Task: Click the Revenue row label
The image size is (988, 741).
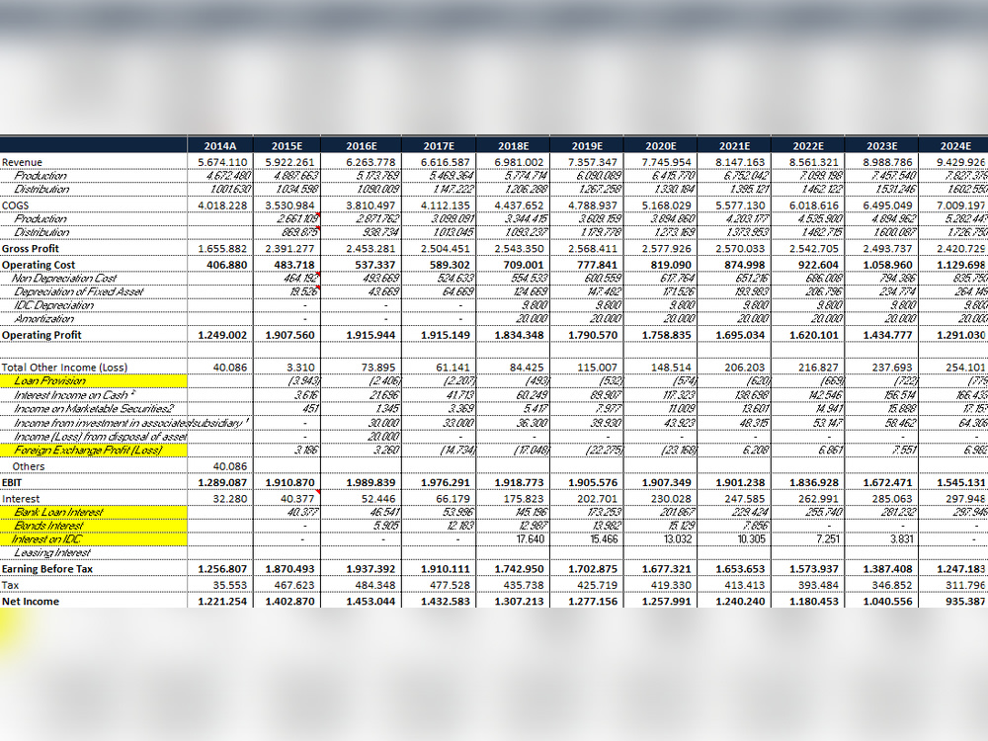Action: pyautogui.click(x=22, y=162)
